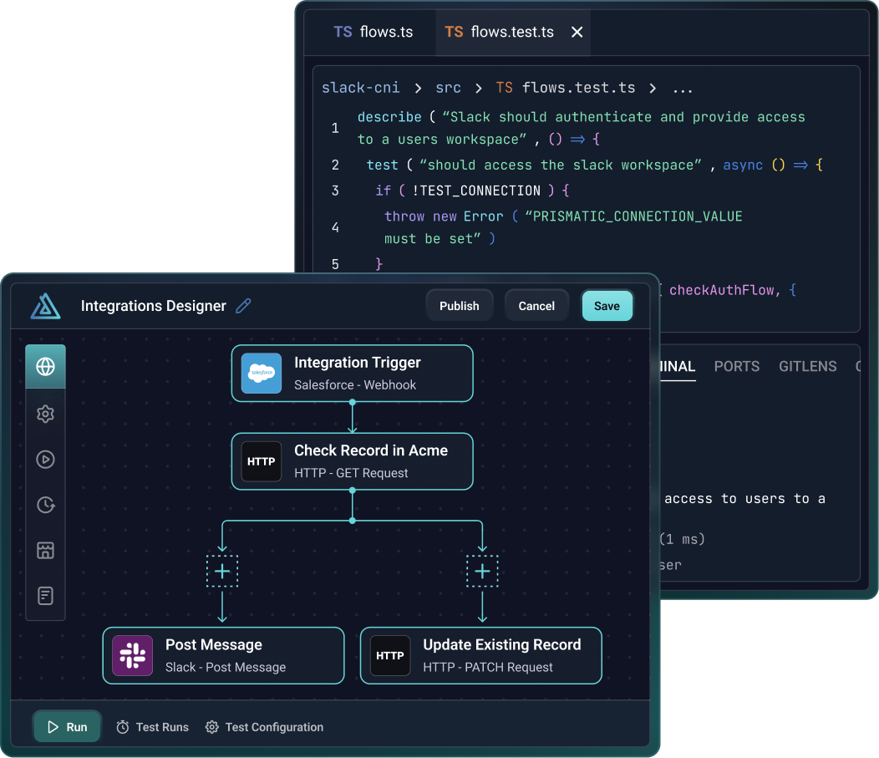Select the Integration Trigger node

[352, 374]
